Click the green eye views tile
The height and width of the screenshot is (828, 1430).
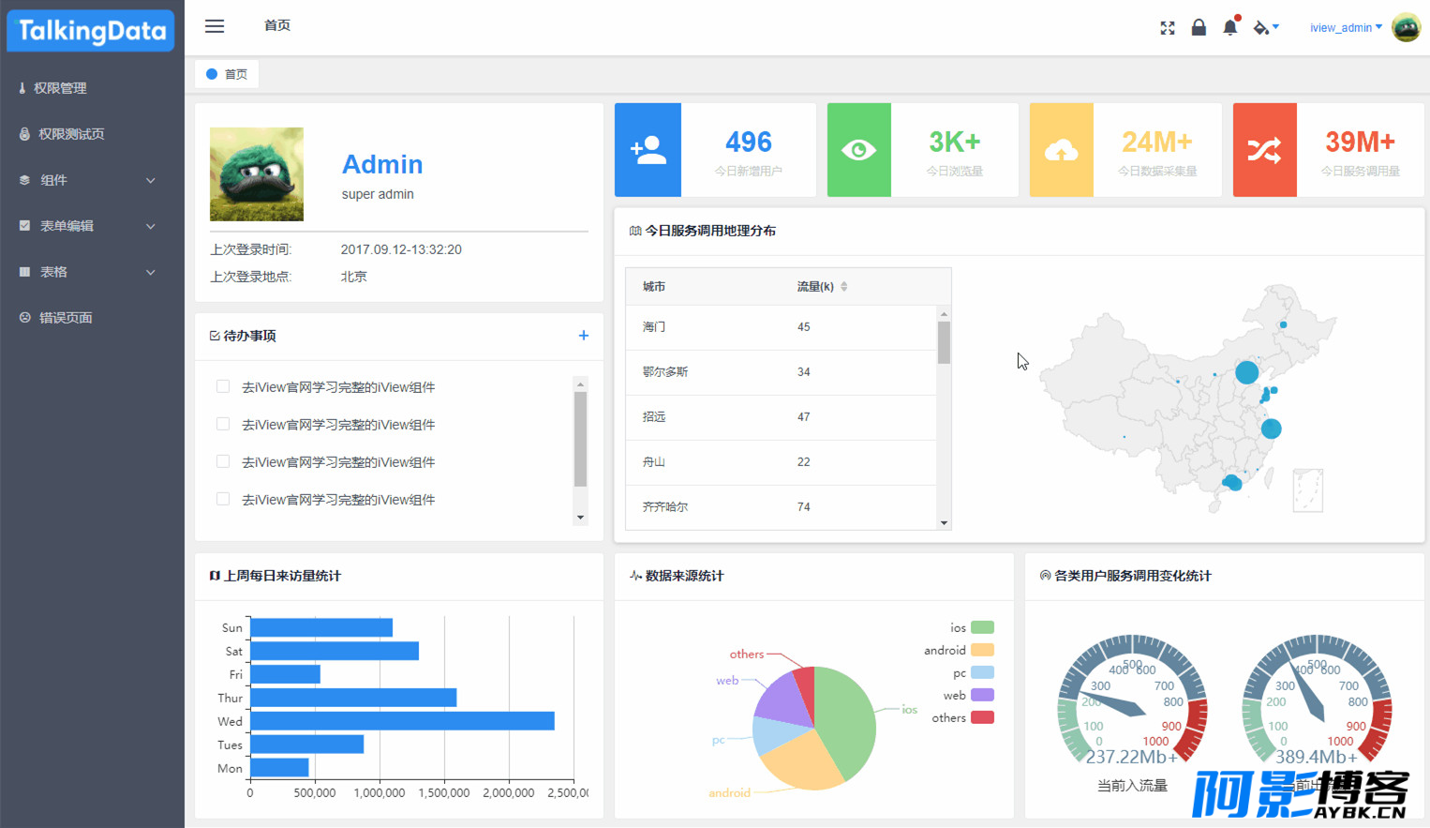[x=859, y=150]
